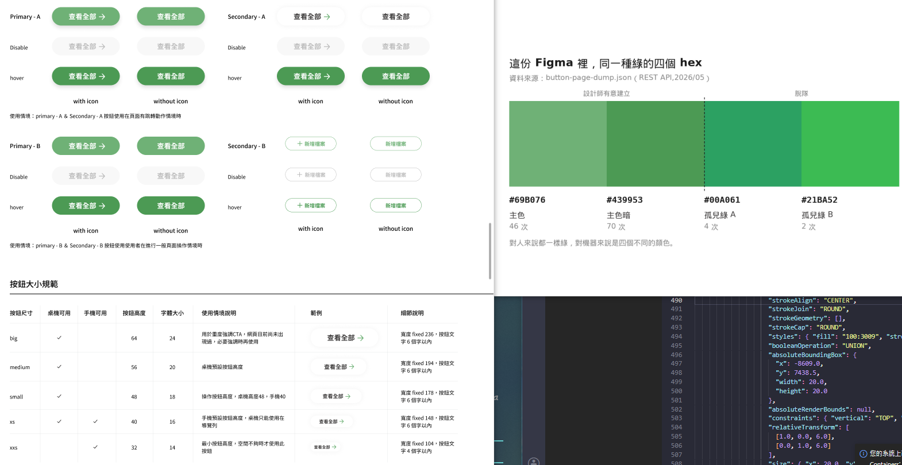Click the "absoluteBoundingBox" code line
Image resolution: width=902 pixels, height=465 pixels.
click(x=812, y=355)
